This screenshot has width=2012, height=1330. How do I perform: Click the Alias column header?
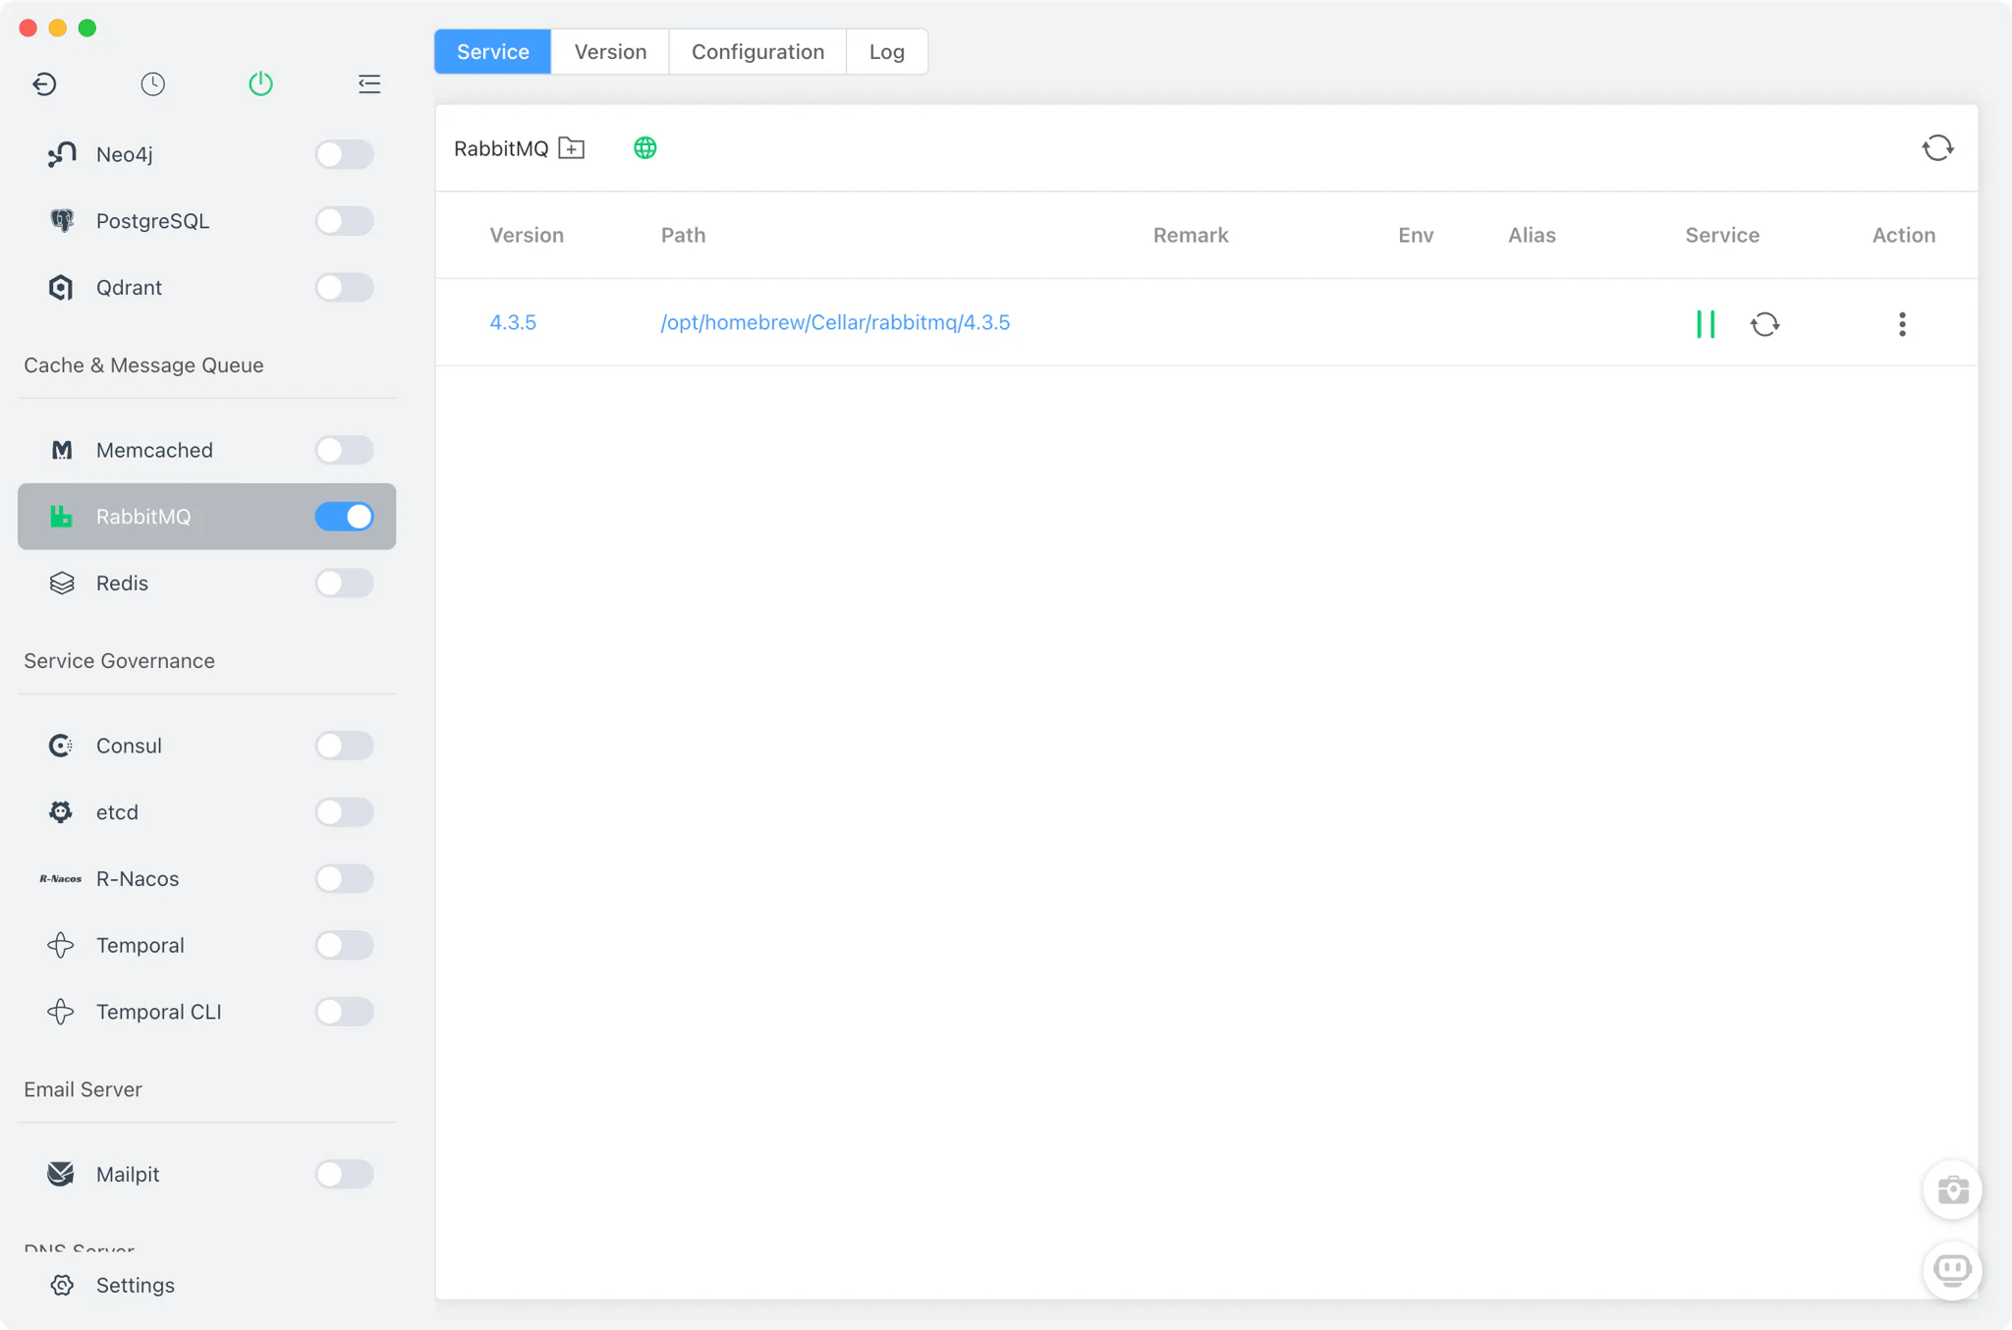[1532, 235]
